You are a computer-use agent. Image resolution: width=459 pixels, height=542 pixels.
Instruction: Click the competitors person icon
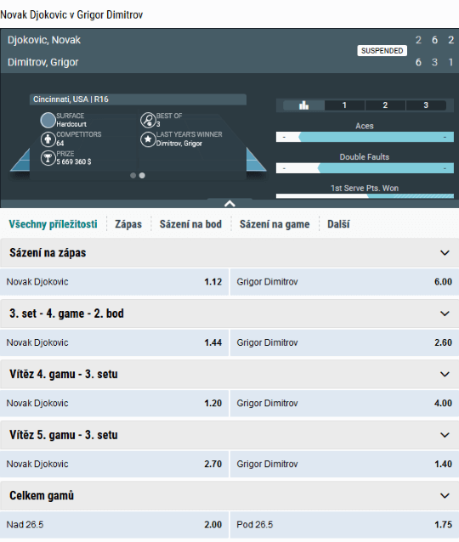click(x=48, y=139)
